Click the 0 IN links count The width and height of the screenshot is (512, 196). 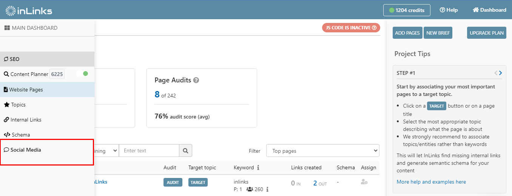tap(296, 183)
